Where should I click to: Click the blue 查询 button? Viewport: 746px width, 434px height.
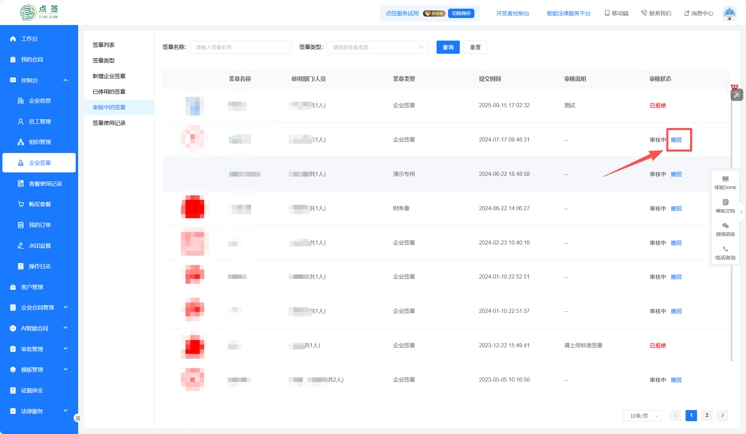448,47
